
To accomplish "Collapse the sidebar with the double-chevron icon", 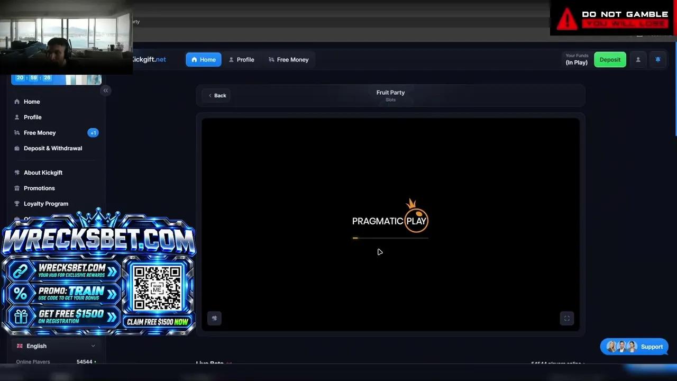I will 105,90.
